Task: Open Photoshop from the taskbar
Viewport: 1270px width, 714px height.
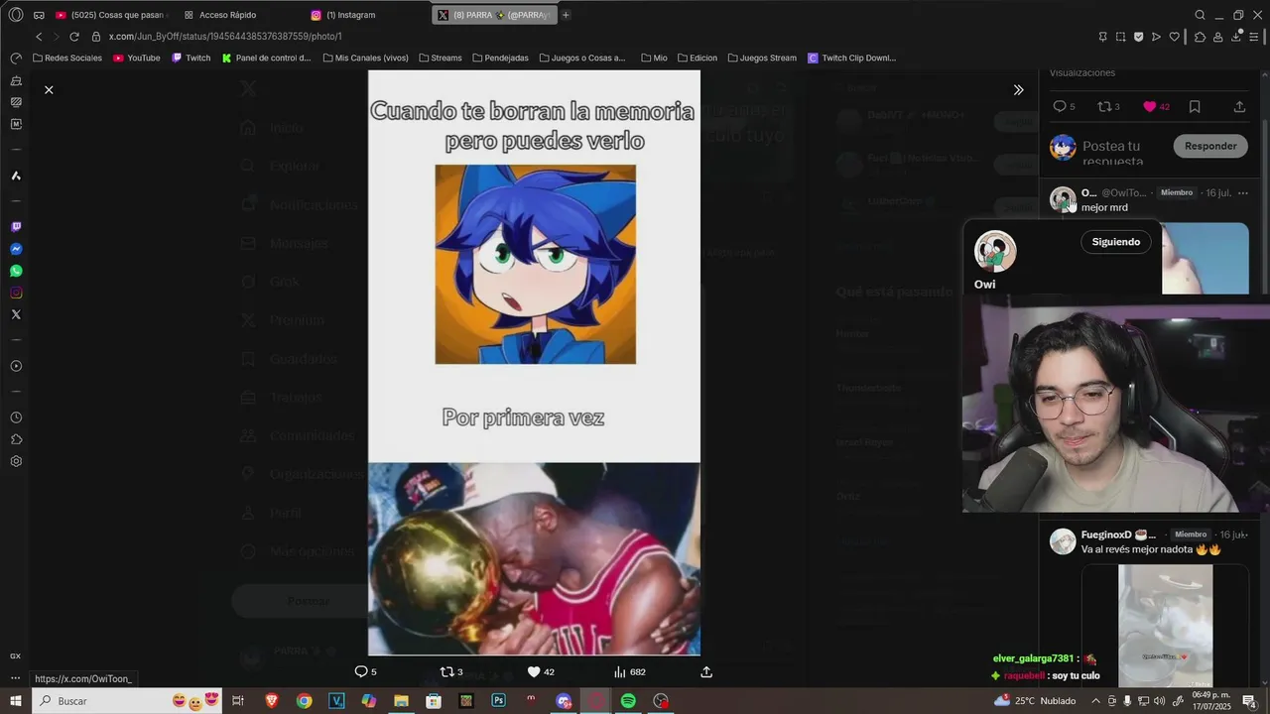Action: tap(499, 701)
